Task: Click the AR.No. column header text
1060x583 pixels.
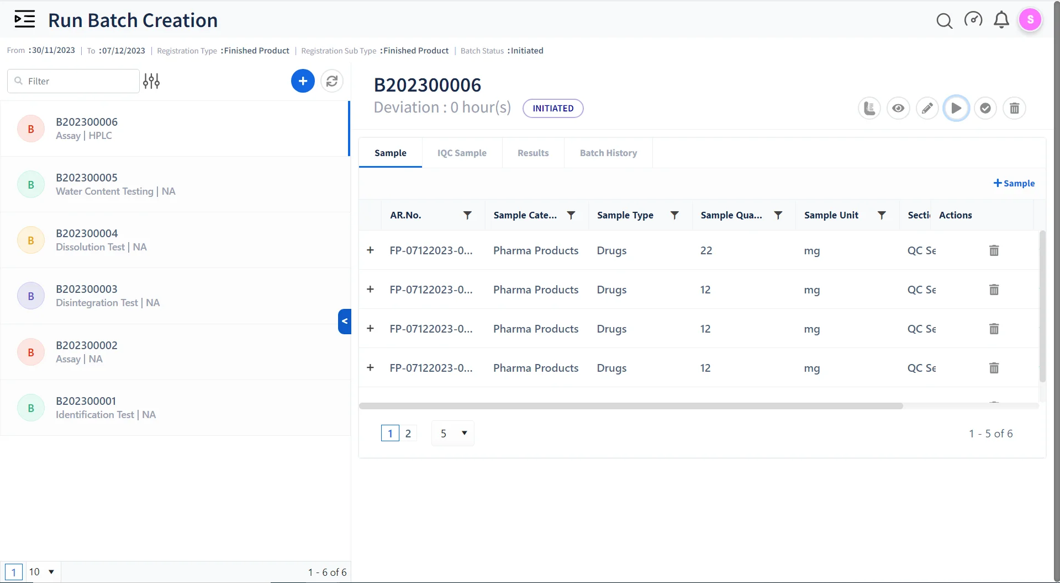Action: coord(405,215)
